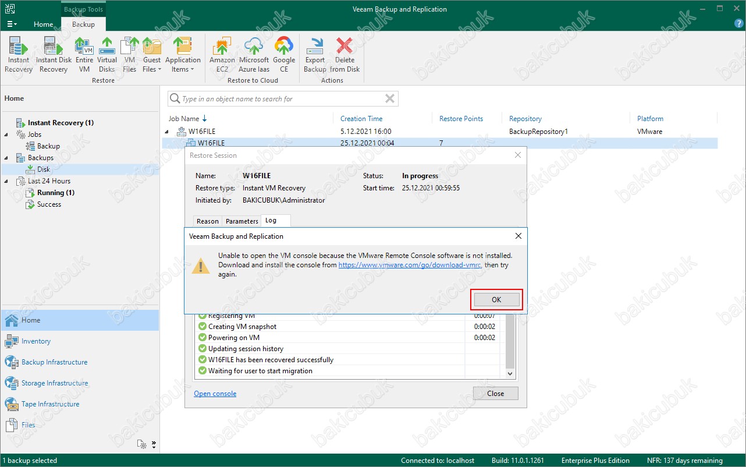Sort by the Job Name column header
This screenshot has width=746, height=467.
[x=184, y=119]
